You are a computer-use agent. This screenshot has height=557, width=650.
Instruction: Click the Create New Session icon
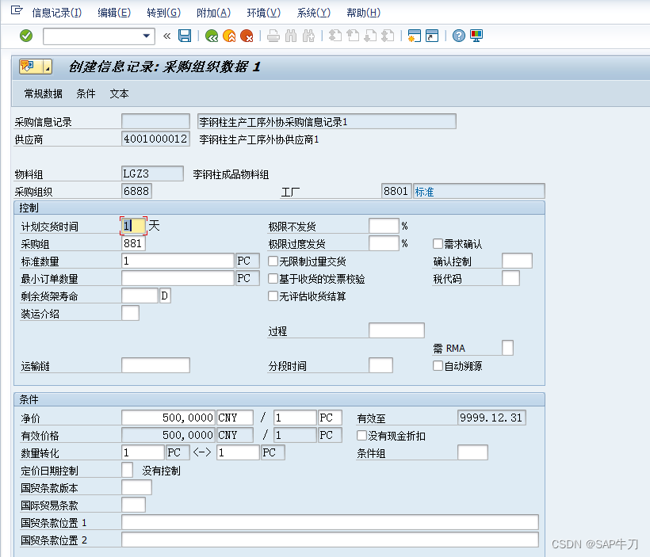tap(414, 36)
